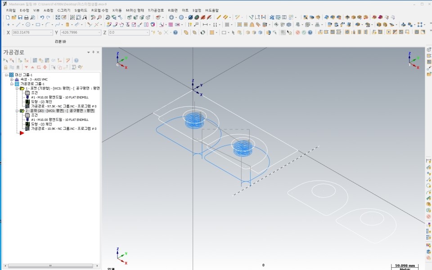Image resolution: width=432 pixels, height=270 pixels.
Task: Click the translucent shading sphere icon
Action: coord(181,18)
